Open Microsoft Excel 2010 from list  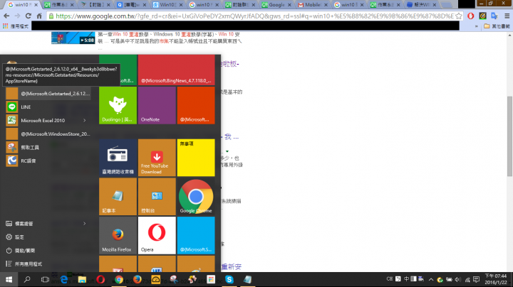point(48,120)
